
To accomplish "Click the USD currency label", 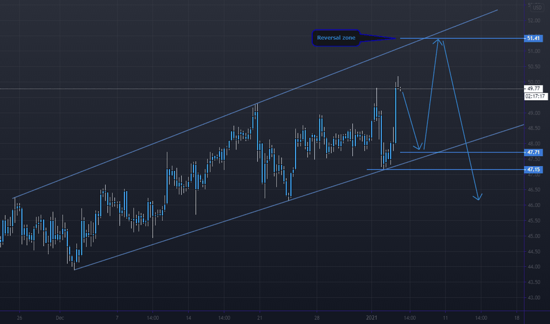I will pos(537,8).
